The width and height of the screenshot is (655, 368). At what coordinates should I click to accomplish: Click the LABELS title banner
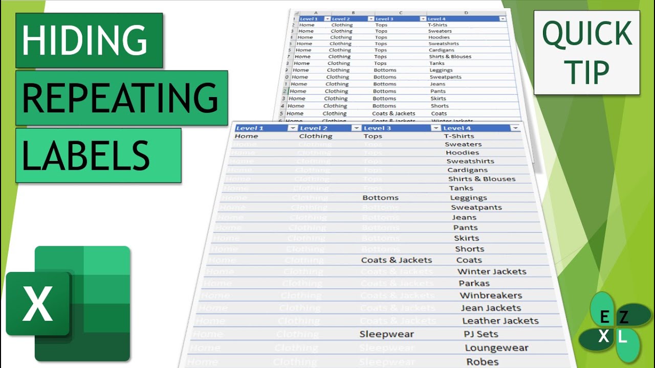98,155
